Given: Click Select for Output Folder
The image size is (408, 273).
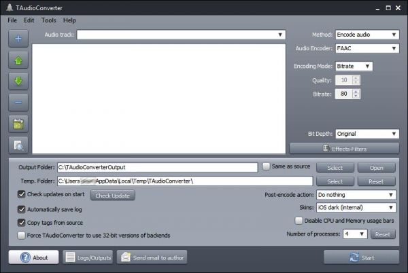Looking at the screenshot, I should pyautogui.click(x=335, y=168).
